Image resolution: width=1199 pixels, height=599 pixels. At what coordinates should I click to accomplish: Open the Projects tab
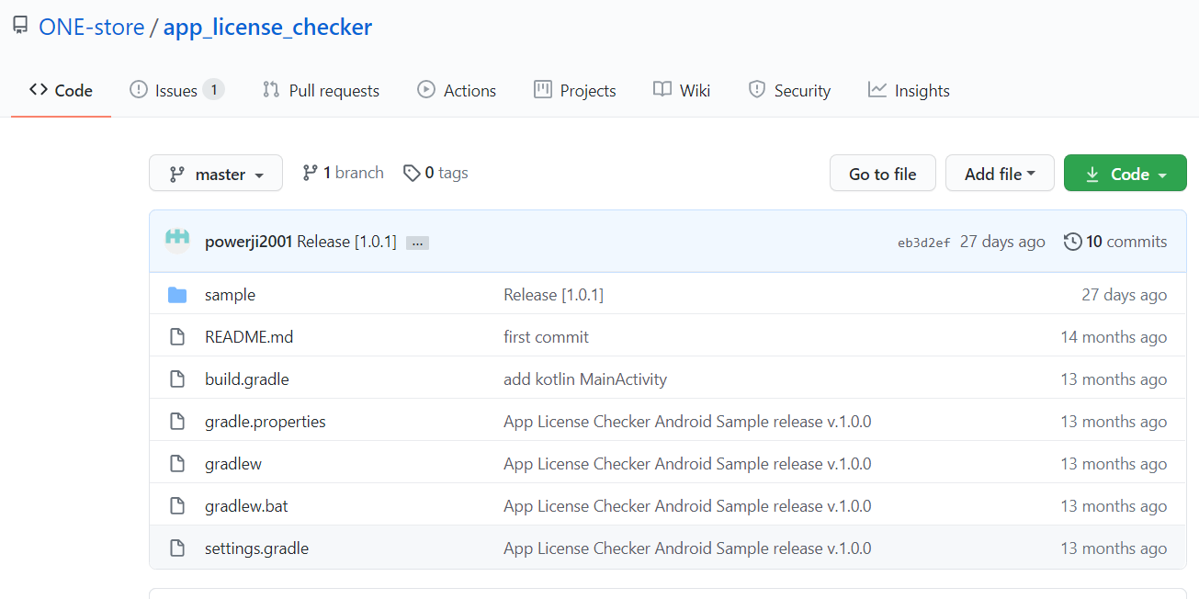click(x=575, y=90)
